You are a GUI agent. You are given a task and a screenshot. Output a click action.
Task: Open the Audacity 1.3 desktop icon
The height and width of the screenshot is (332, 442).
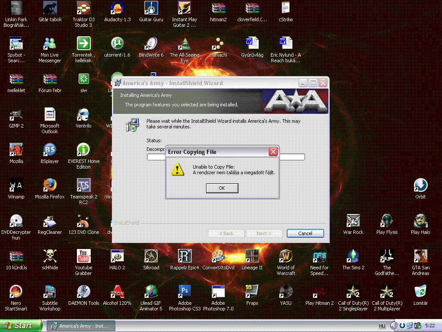[x=117, y=8]
